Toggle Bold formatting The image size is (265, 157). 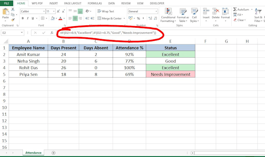point(23,18)
